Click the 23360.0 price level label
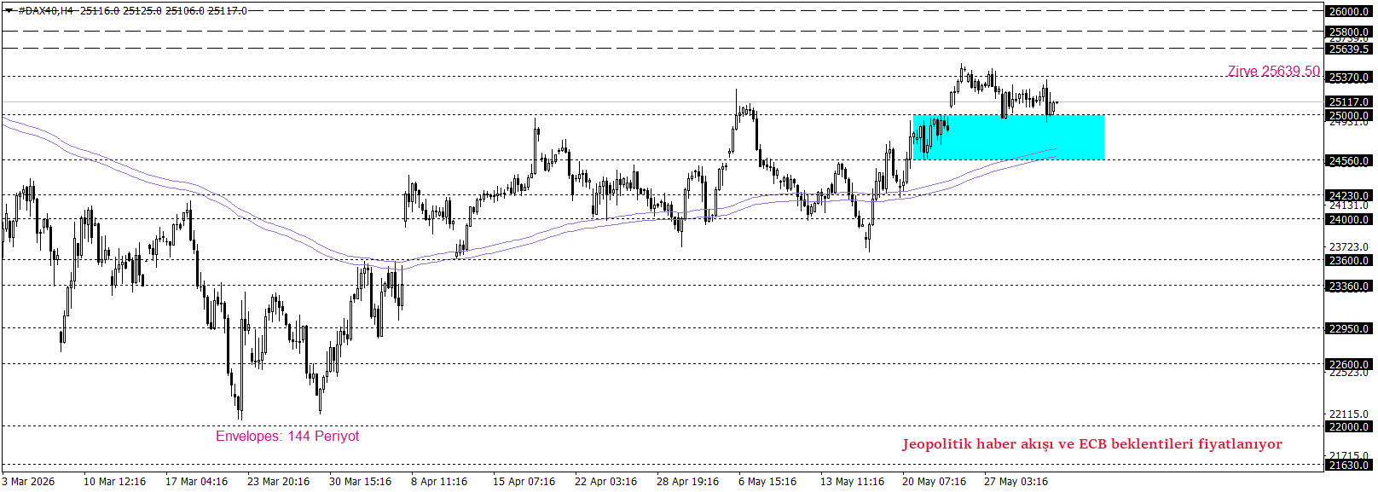The image size is (1378, 492). (x=1349, y=286)
